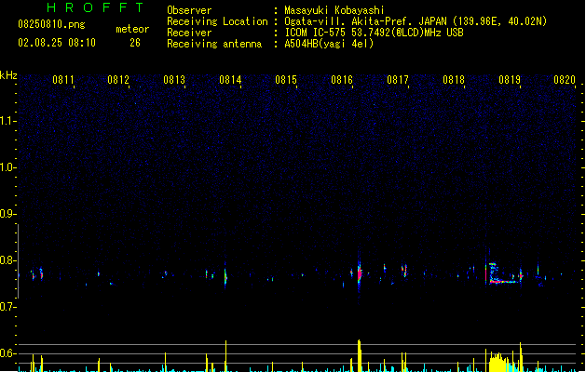This screenshot has height=372, width=586.
Task: Select the file name 08250810.png
Action: click(51, 24)
